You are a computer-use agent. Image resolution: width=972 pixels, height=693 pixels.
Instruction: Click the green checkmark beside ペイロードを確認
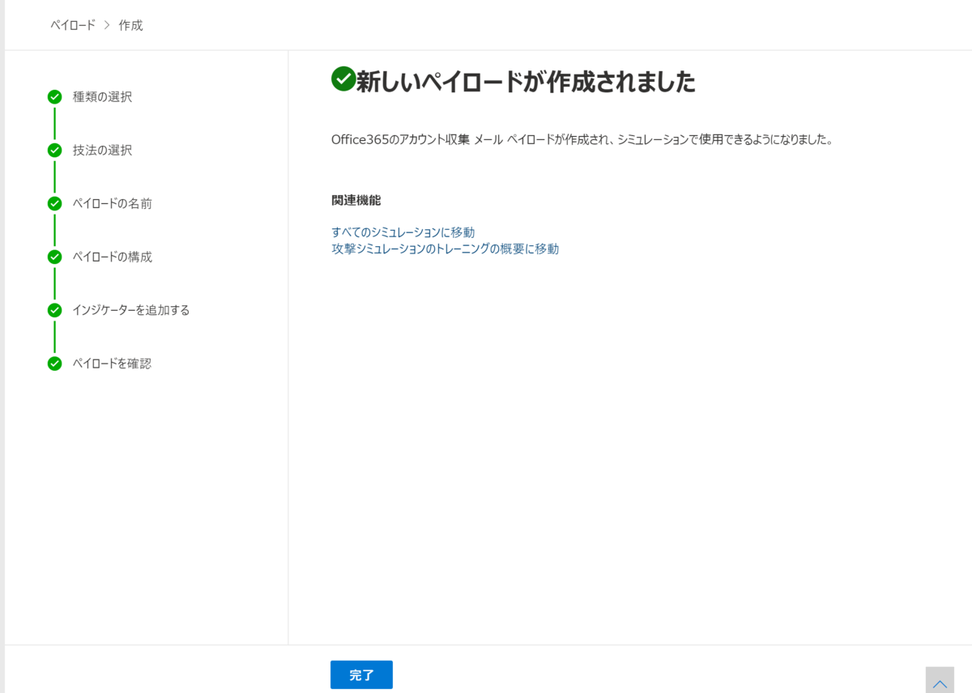[x=54, y=364]
